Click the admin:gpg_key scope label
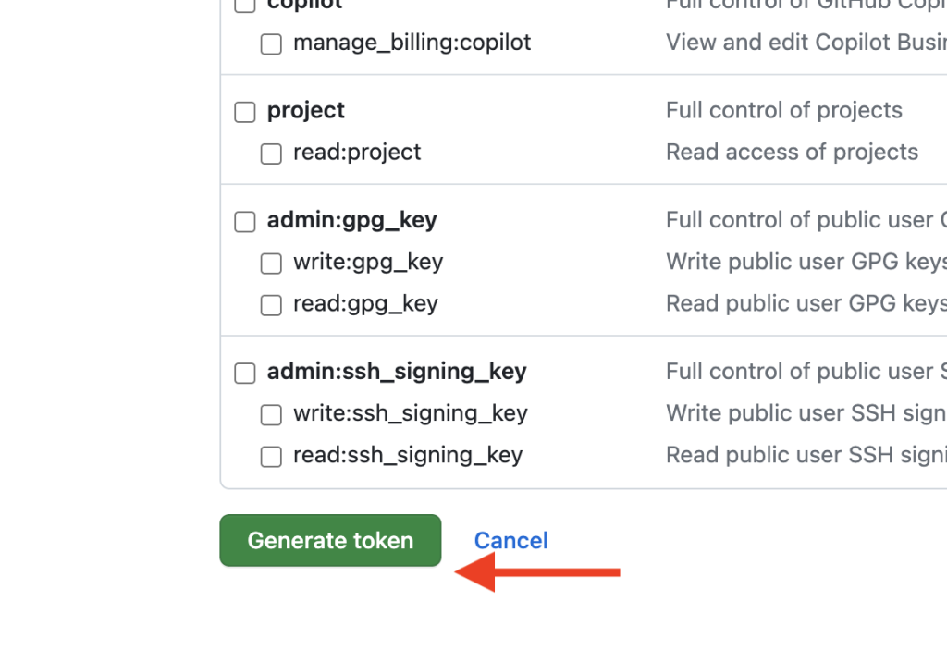This screenshot has width=947, height=650. pyautogui.click(x=351, y=220)
